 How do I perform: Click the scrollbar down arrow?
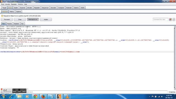175,89
